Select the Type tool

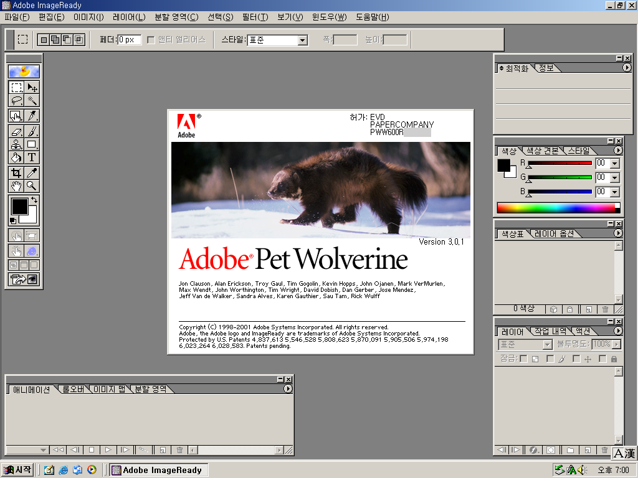(32, 157)
